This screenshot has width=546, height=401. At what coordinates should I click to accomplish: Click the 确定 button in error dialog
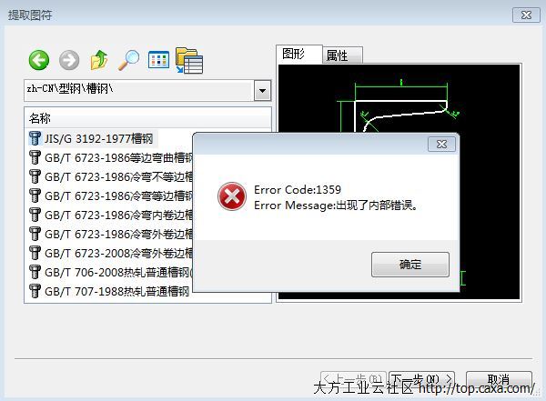(410, 265)
